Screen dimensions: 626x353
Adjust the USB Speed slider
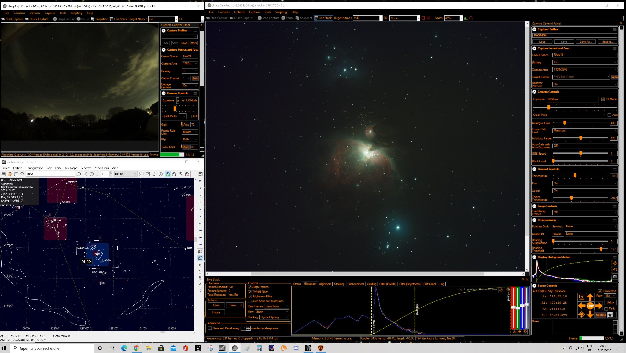tap(580, 154)
